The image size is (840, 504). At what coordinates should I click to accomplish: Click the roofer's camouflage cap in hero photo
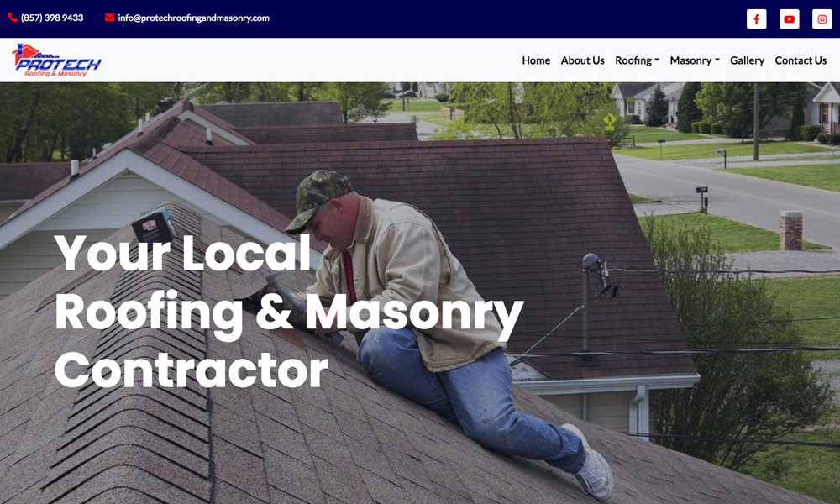point(318,198)
